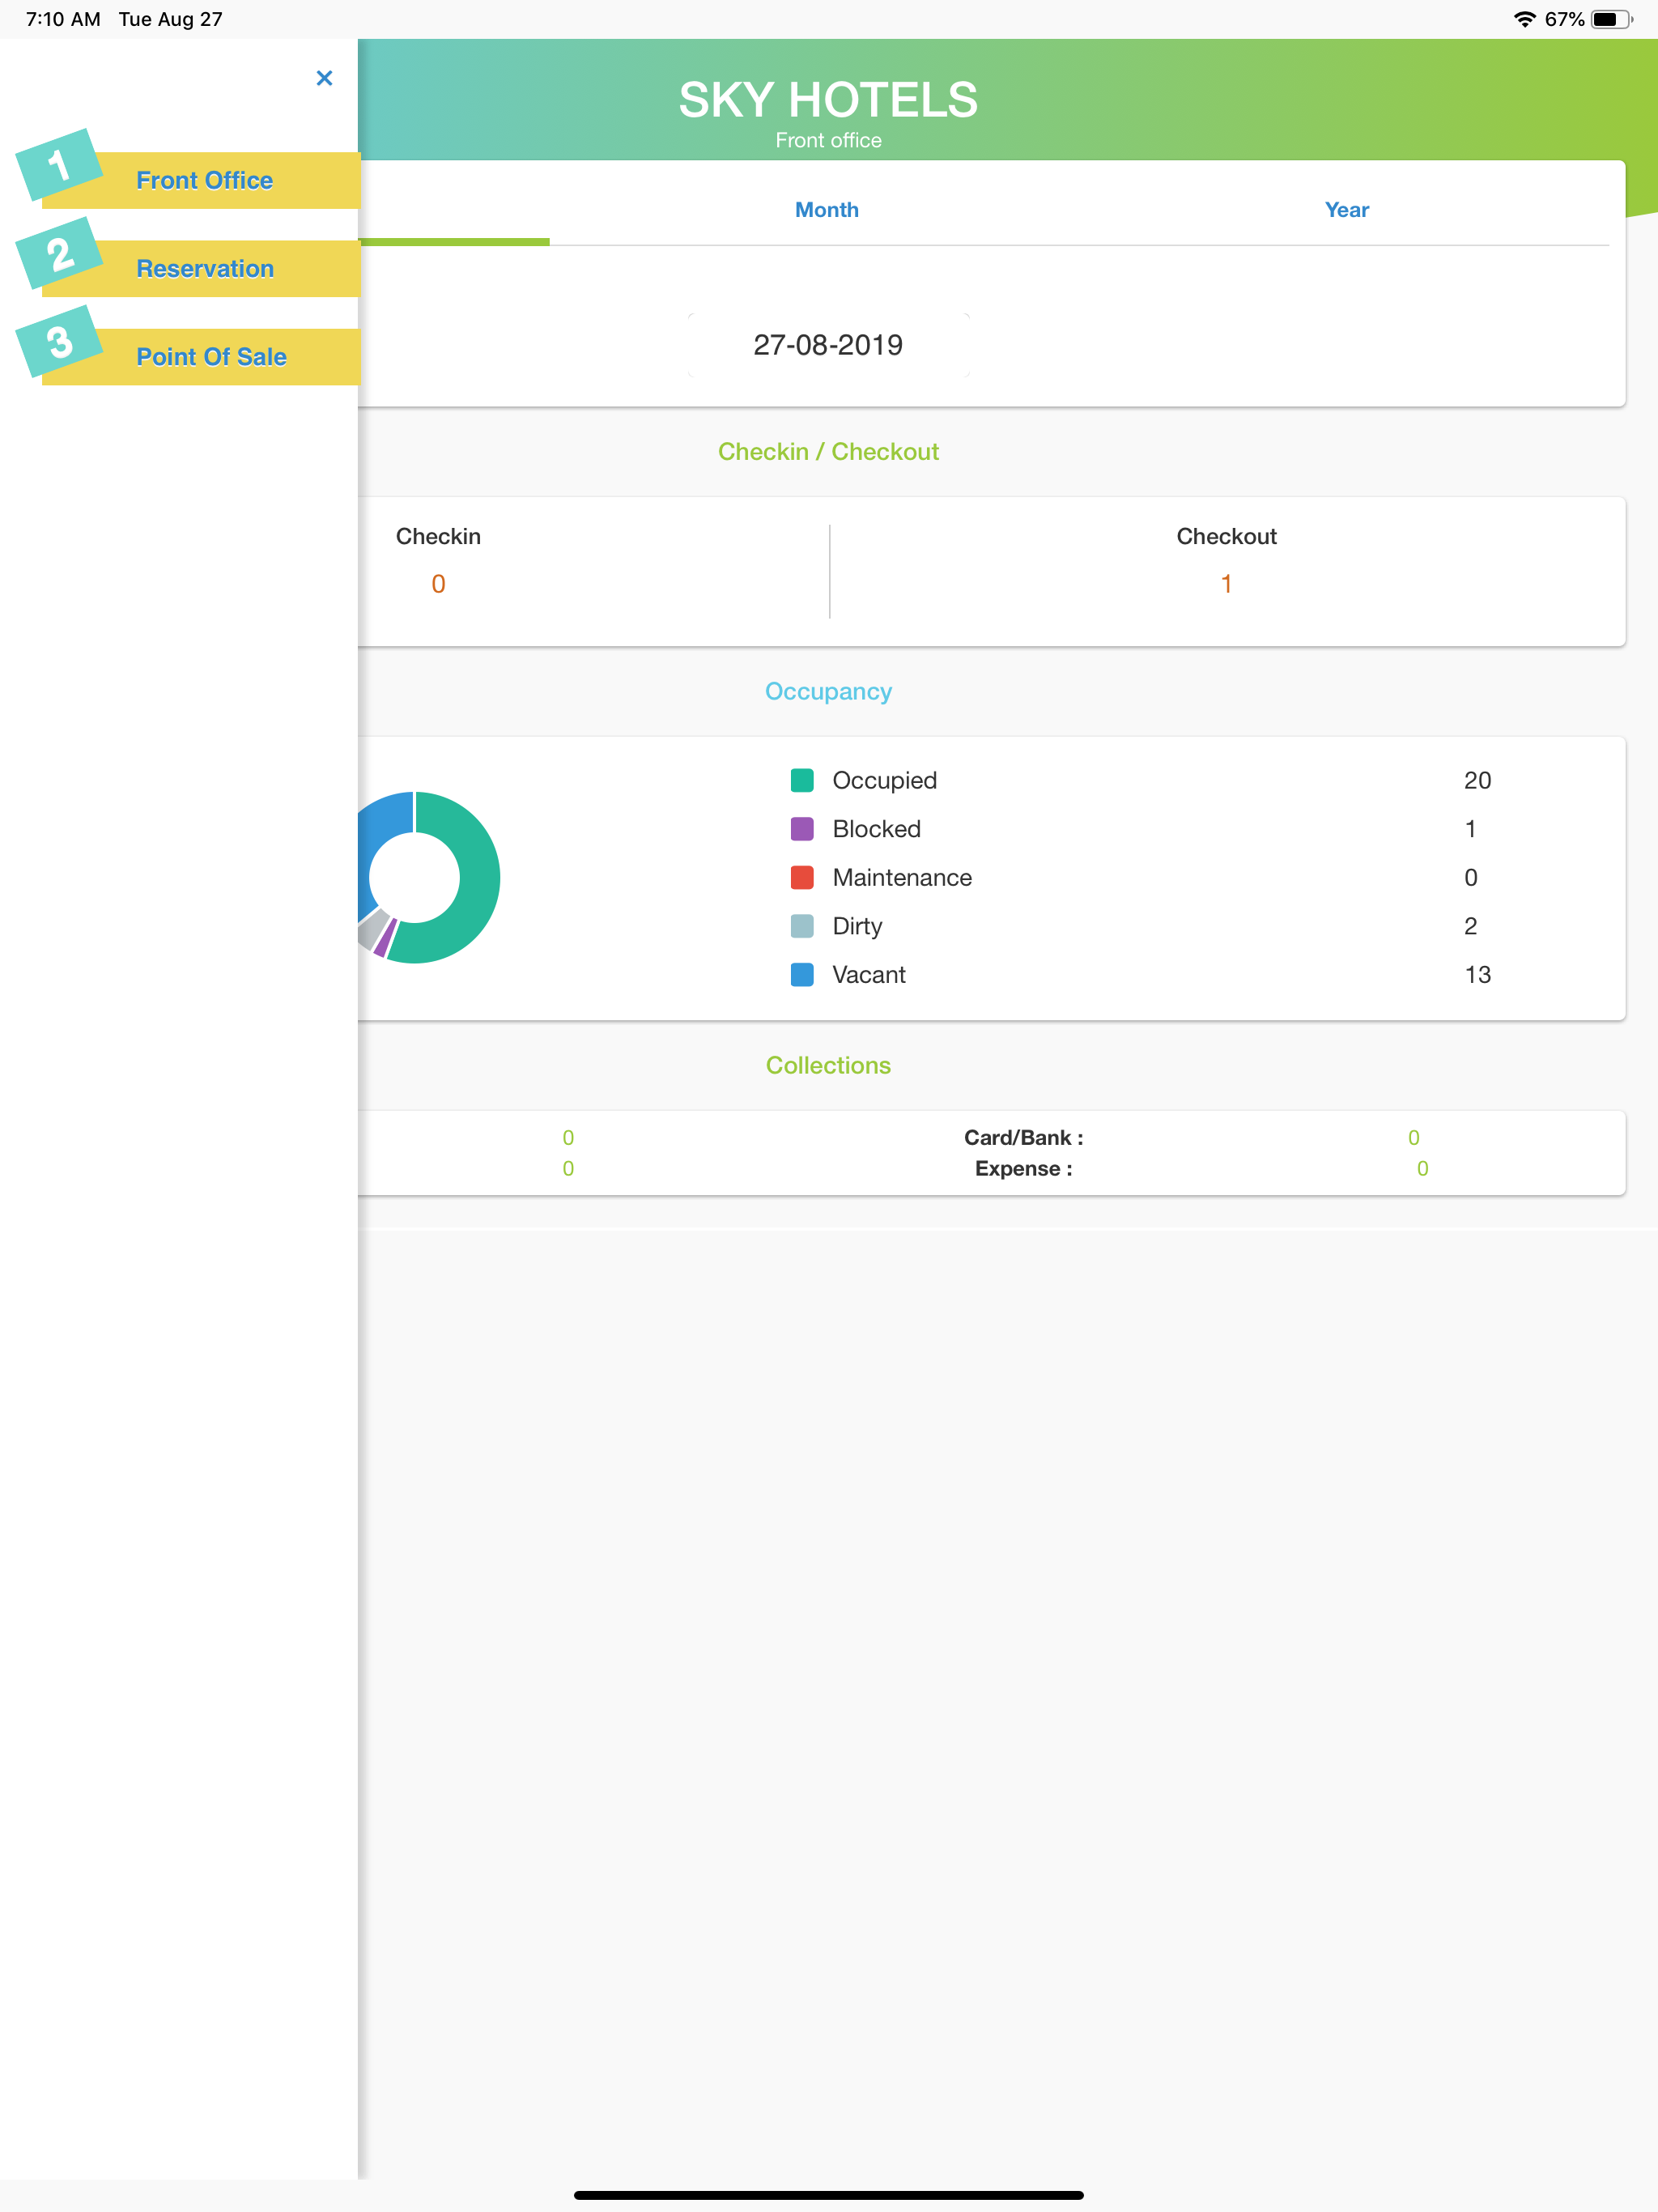Tap the Maintenance red legend swatch
The image size is (1658, 2212).
802,877
